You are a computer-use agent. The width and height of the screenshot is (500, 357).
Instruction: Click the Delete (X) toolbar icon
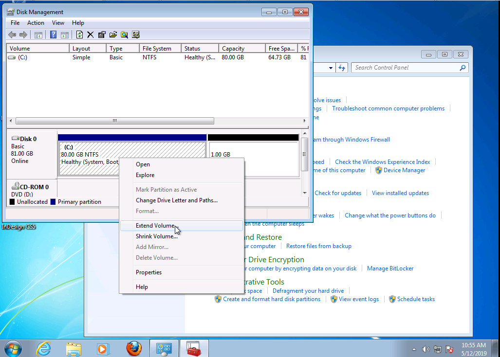click(90, 35)
